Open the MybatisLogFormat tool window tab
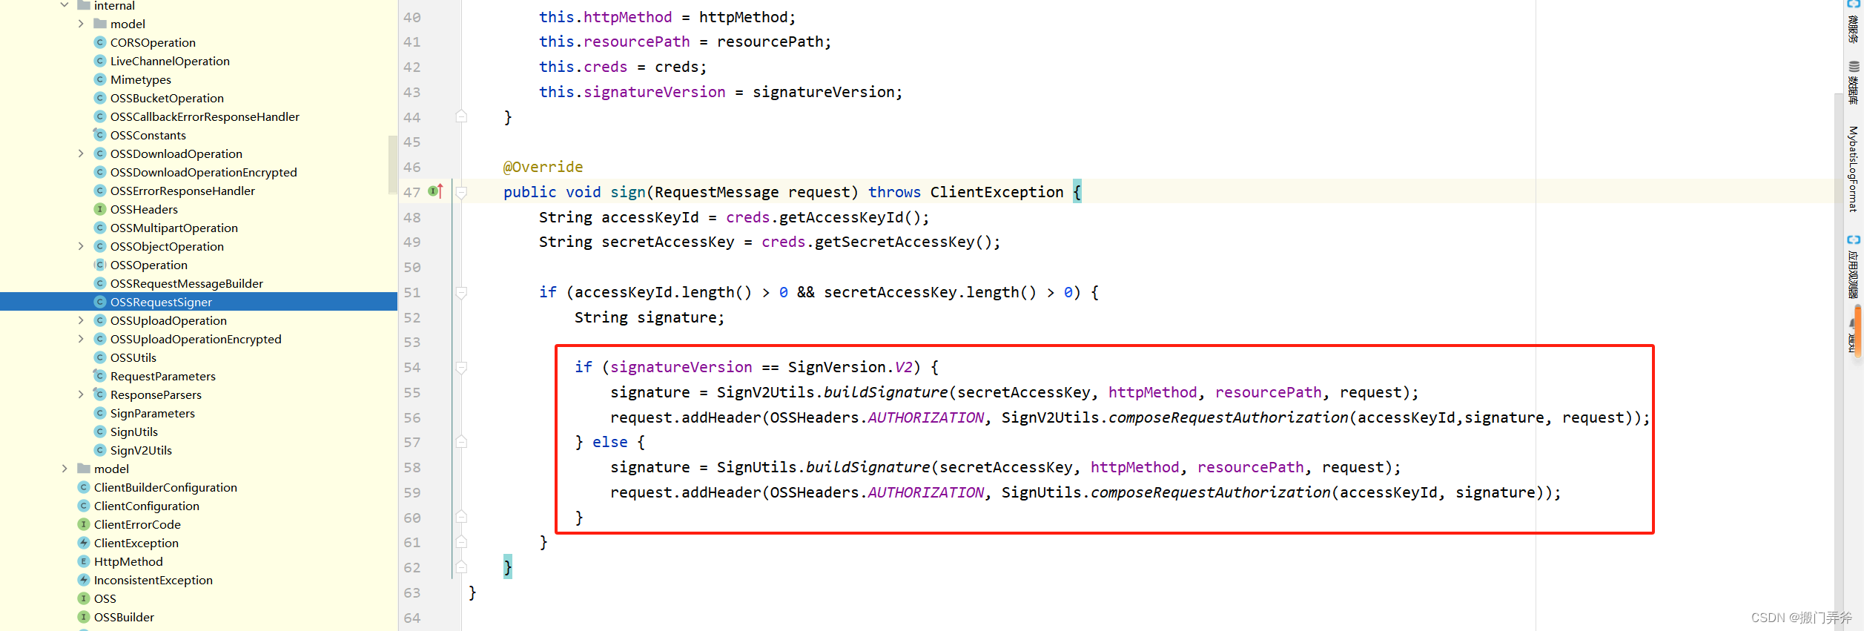 1854,169
